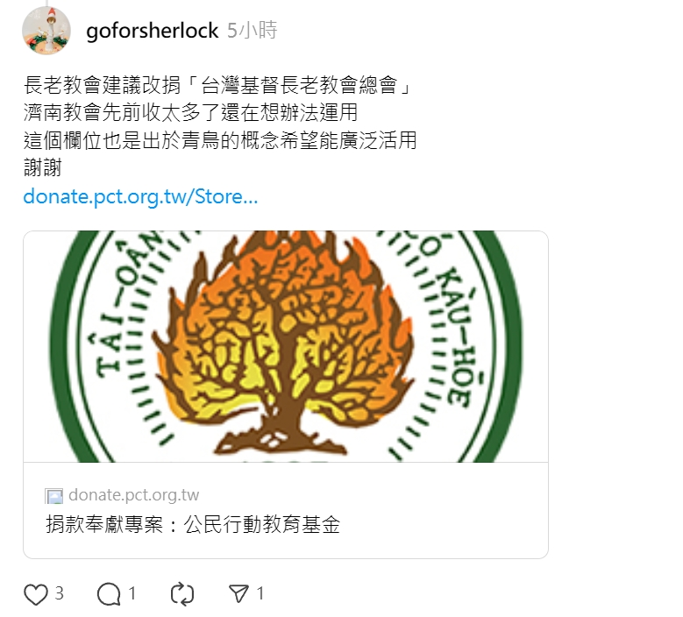This screenshot has width=683, height=617.
Task: Click the small favicon beside donate.pct.org.tw
Action: coord(53,496)
